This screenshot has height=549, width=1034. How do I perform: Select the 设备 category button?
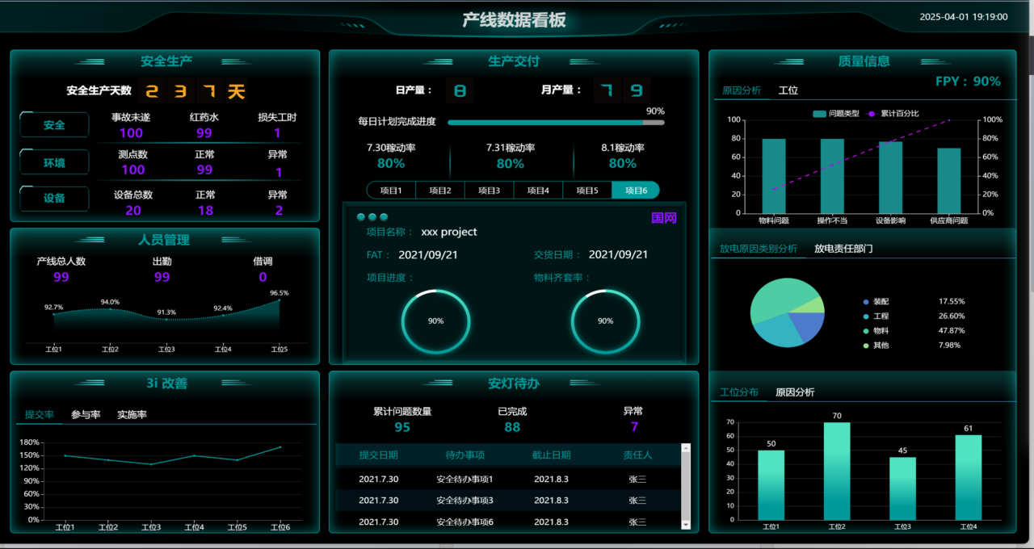[54, 198]
